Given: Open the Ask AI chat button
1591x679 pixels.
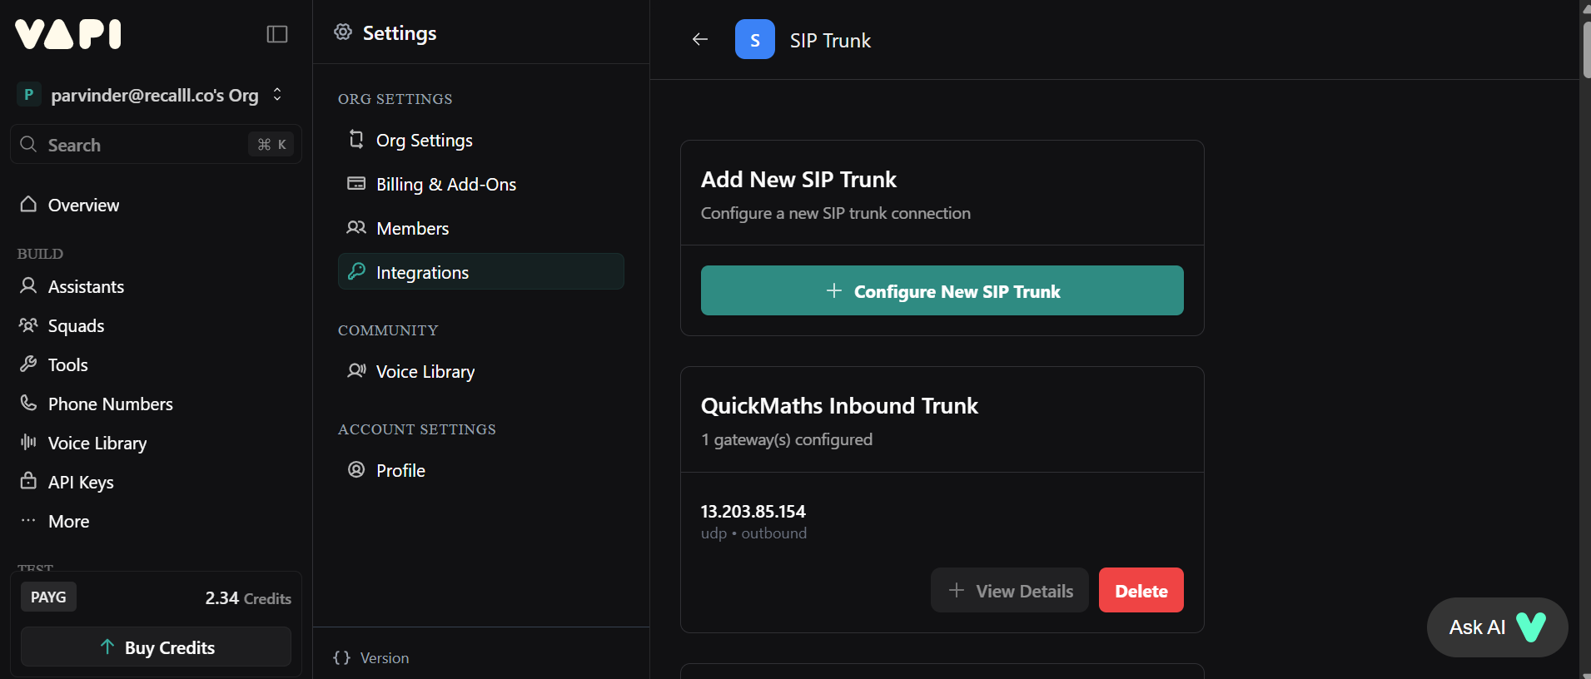Looking at the screenshot, I should pos(1497,627).
